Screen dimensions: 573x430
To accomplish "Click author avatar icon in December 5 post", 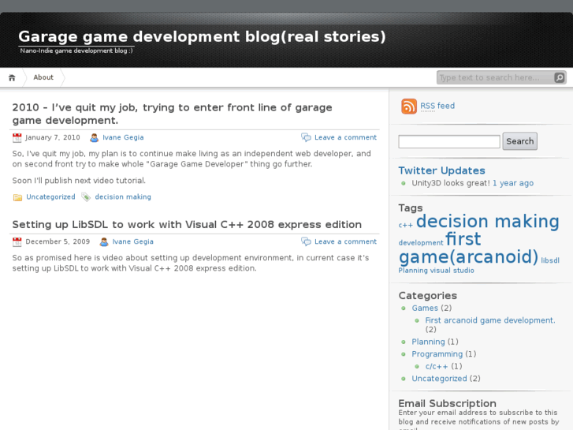I will [x=104, y=242].
